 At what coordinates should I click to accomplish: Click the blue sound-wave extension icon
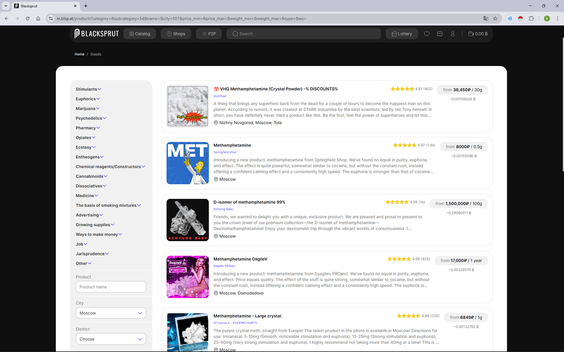click(x=509, y=18)
